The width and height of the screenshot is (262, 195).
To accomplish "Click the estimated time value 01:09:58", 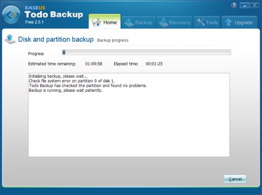I will click(94, 64).
